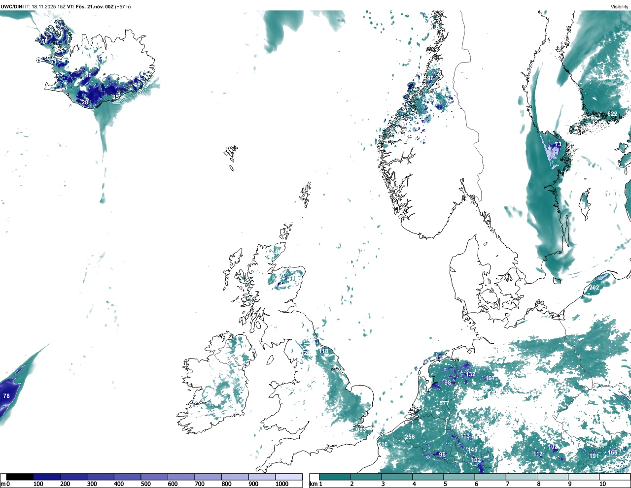This screenshot has width=631, height=488.
Task: Select the 3–4 km legend swatch
Action: (397, 477)
